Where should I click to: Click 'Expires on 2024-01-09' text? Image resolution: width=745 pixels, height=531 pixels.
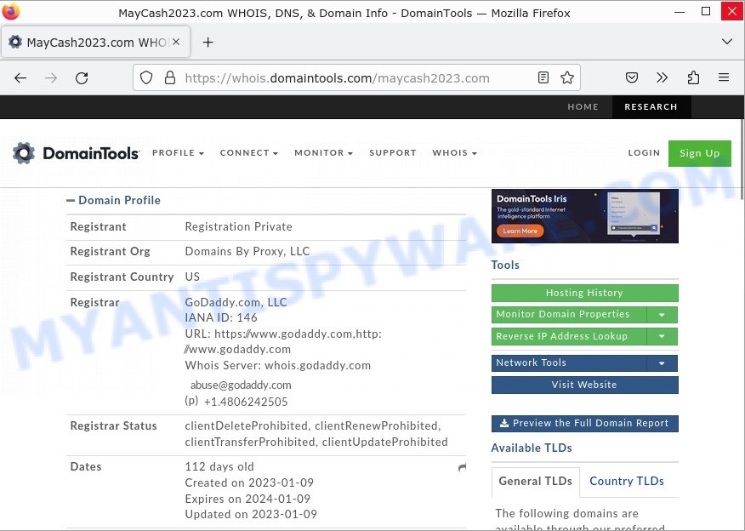point(247,500)
